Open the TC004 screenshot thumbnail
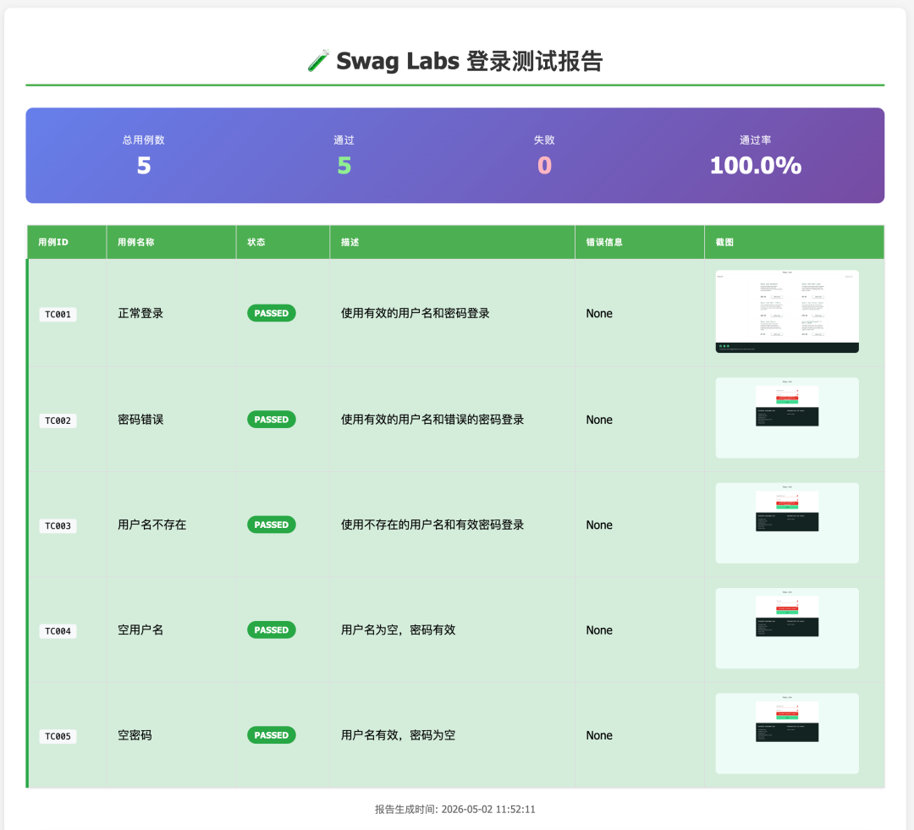This screenshot has width=914, height=830. [x=787, y=629]
